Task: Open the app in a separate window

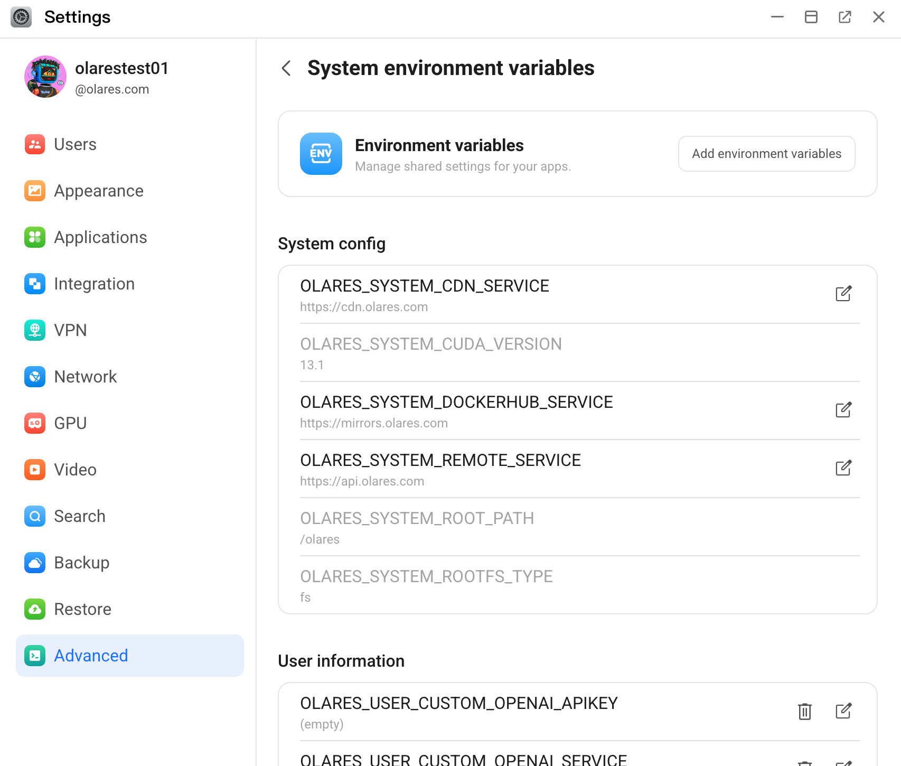Action: 845,17
